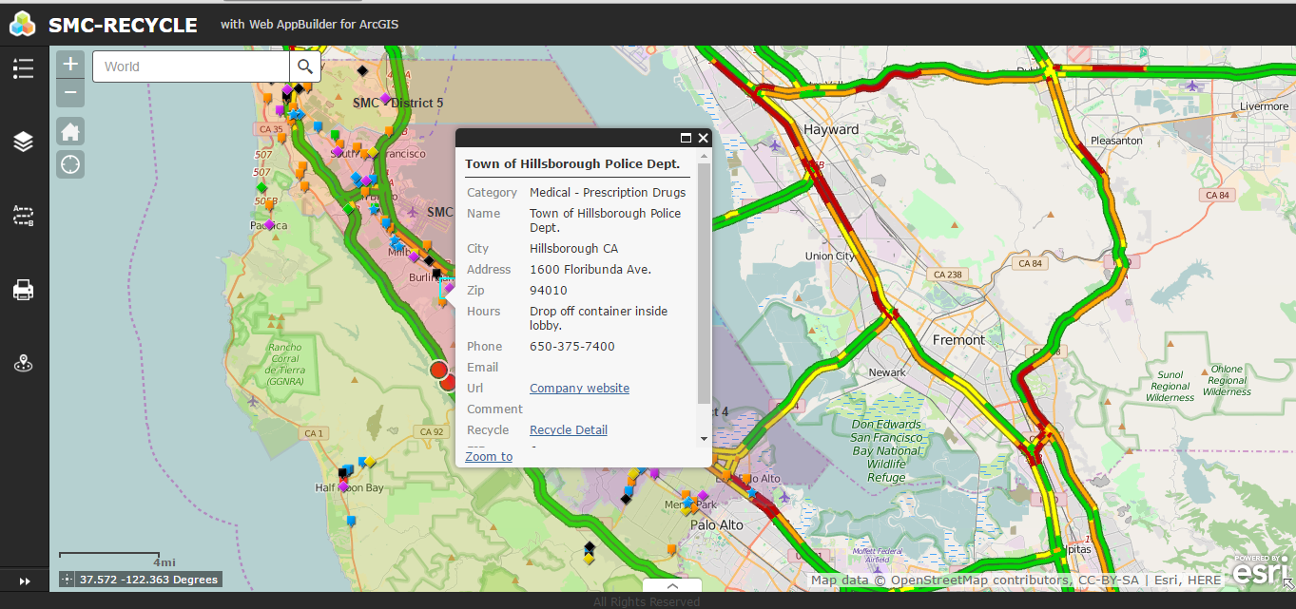Return map to default home extent
Screen dimensions: 1296x609
tap(70, 131)
